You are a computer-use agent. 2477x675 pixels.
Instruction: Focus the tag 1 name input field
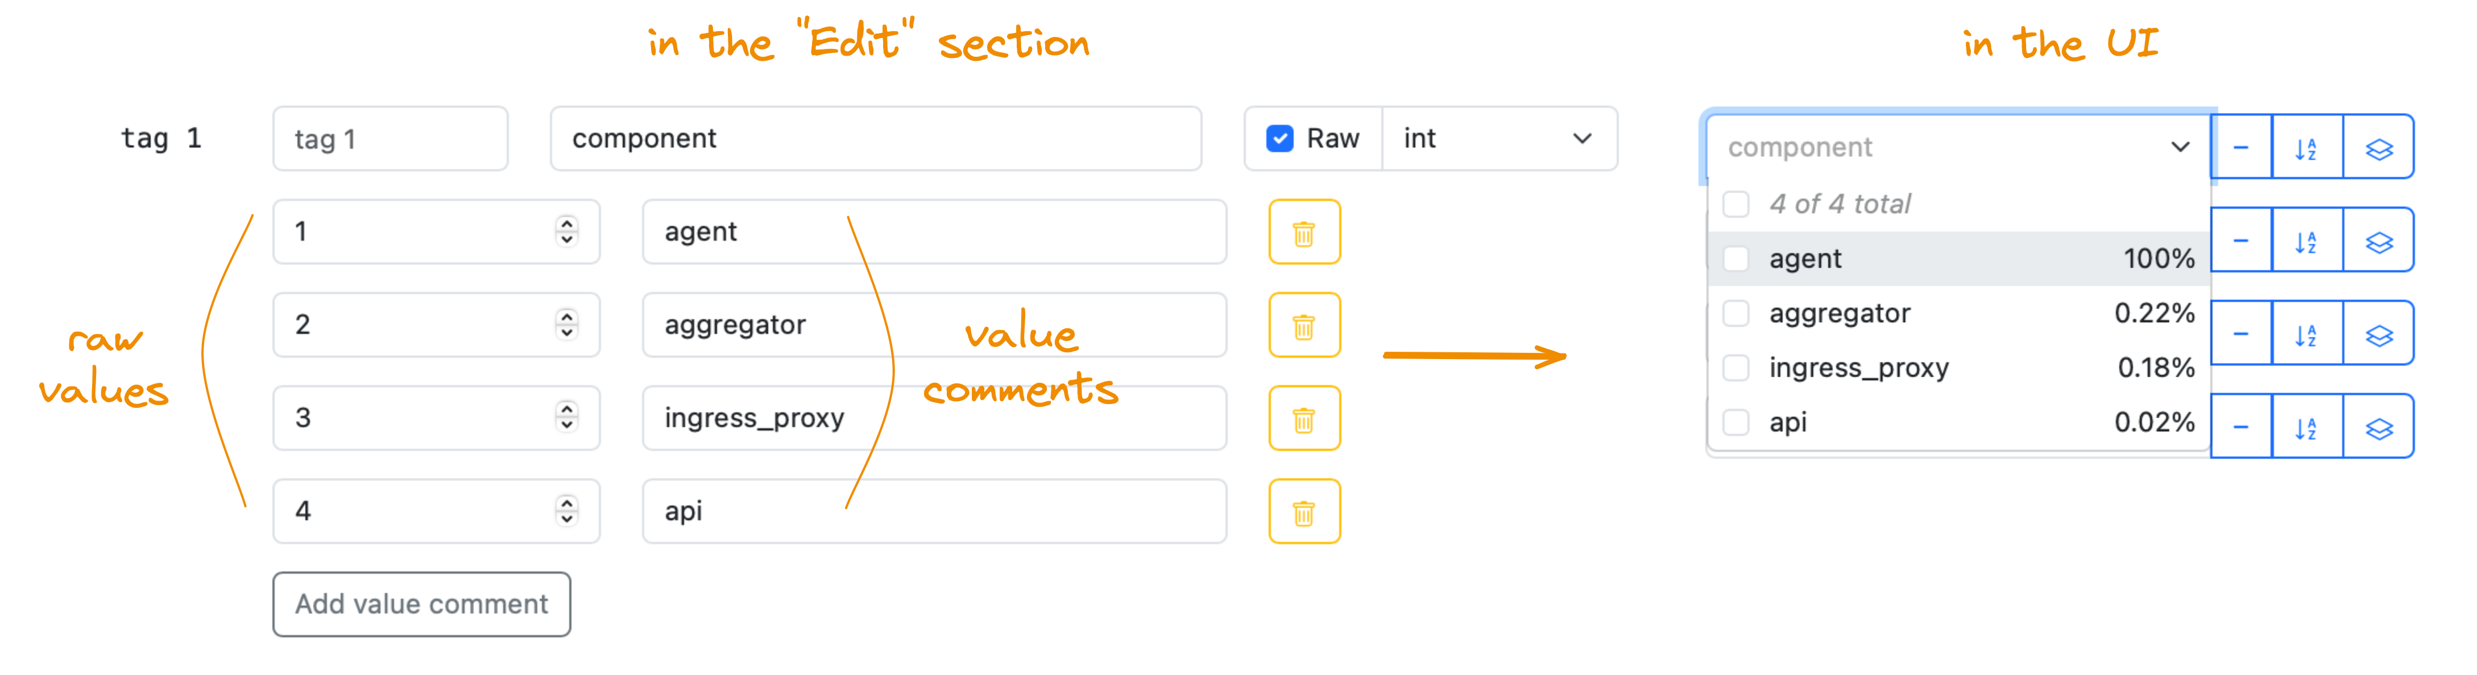point(391,139)
